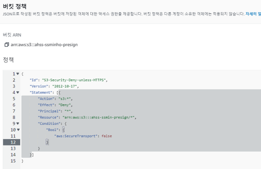Open the 자세히 learn more link
The image size is (261, 169).
pos(253,14)
